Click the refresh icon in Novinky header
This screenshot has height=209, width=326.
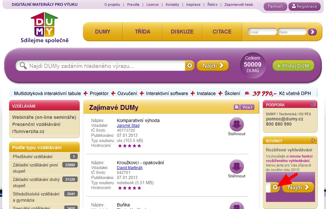click(x=313, y=140)
